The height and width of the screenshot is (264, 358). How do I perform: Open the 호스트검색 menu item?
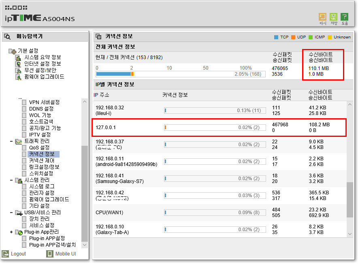(41, 122)
